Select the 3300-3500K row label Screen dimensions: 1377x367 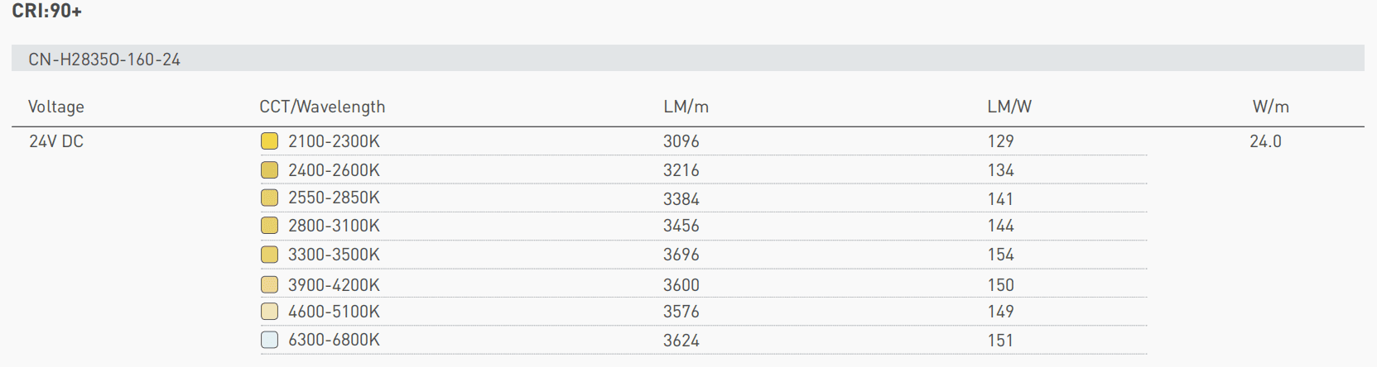pyautogui.click(x=334, y=255)
